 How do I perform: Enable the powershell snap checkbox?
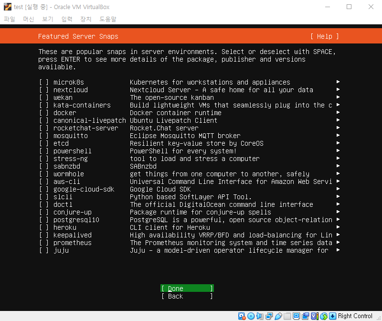click(x=44, y=151)
